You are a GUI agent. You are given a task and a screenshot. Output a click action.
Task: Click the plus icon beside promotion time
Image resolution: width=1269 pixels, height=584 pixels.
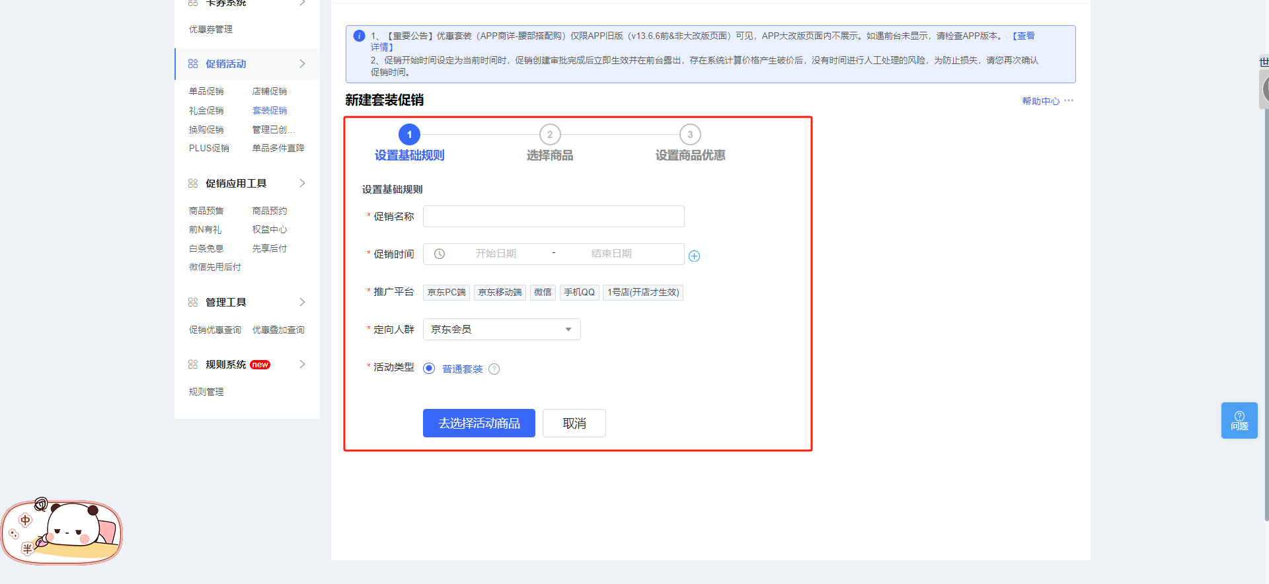694,256
